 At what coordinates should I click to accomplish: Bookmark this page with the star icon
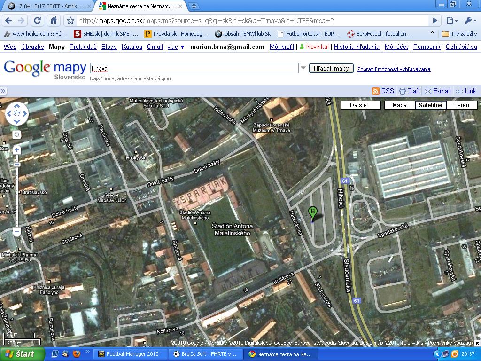click(x=70, y=21)
